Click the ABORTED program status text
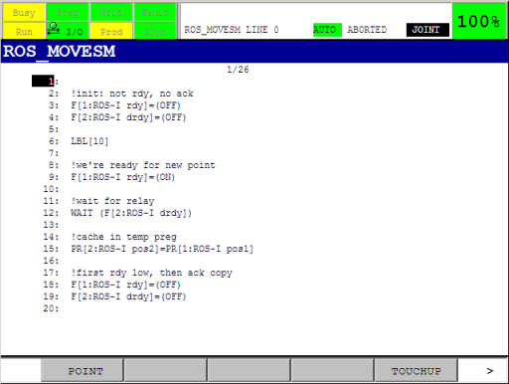The width and height of the screenshot is (509, 384). [367, 30]
